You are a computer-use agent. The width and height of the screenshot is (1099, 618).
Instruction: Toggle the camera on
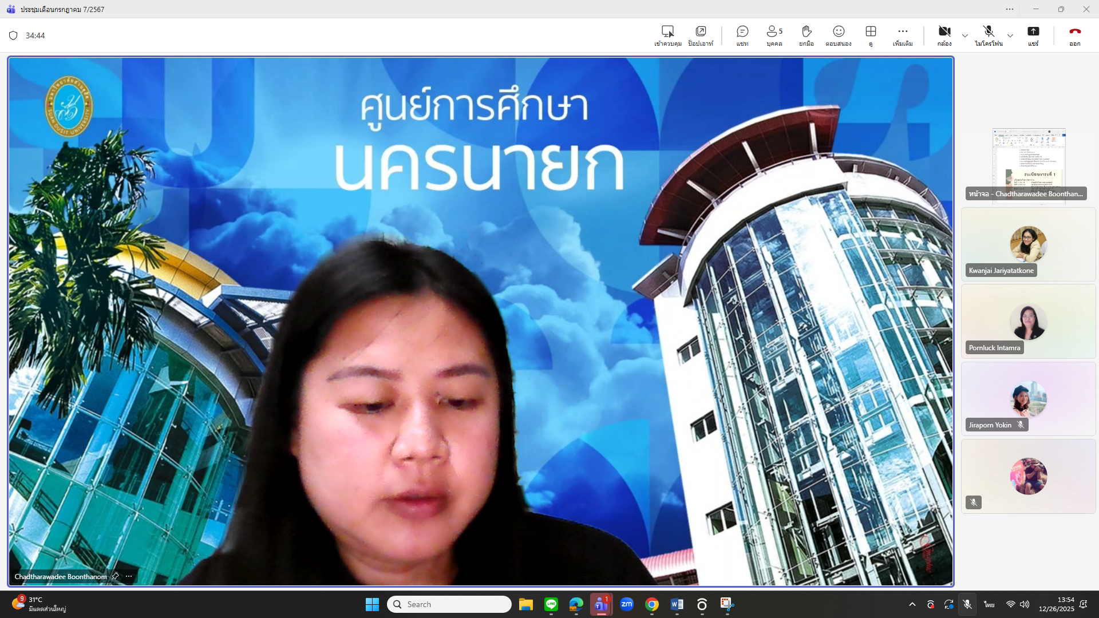pyautogui.click(x=944, y=35)
